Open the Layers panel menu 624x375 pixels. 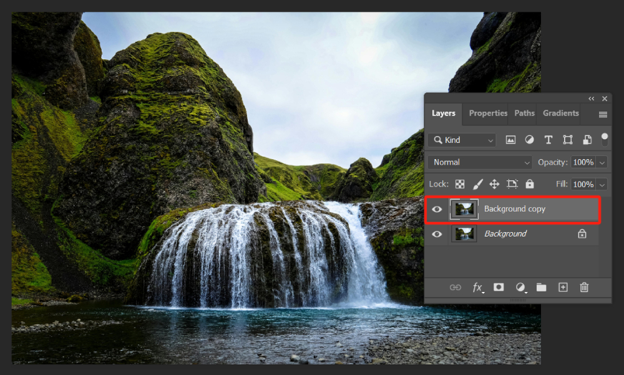[x=602, y=114]
